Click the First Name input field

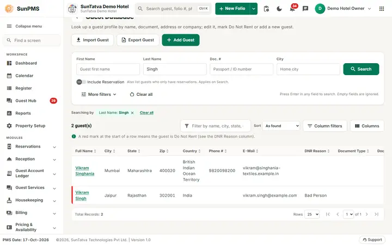(x=108, y=69)
